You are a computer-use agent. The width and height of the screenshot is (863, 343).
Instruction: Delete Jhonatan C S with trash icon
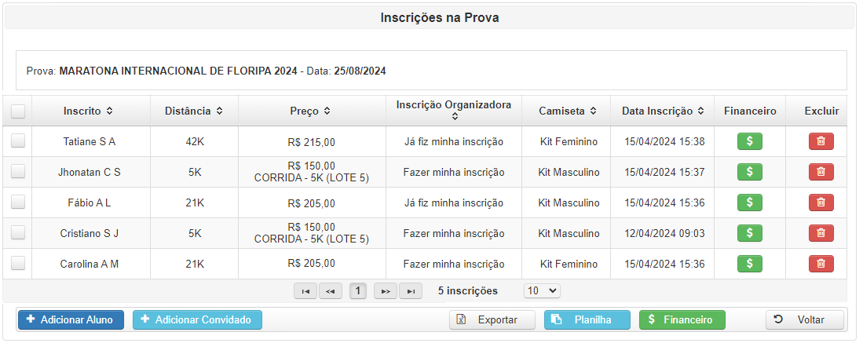[821, 172]
